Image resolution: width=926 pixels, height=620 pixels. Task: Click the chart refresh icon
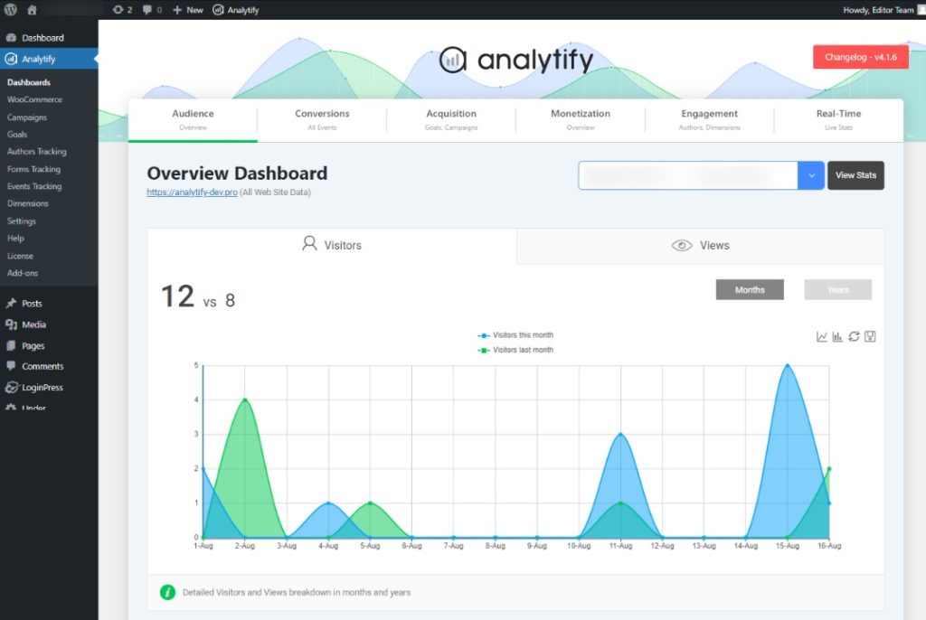[854, 336]
